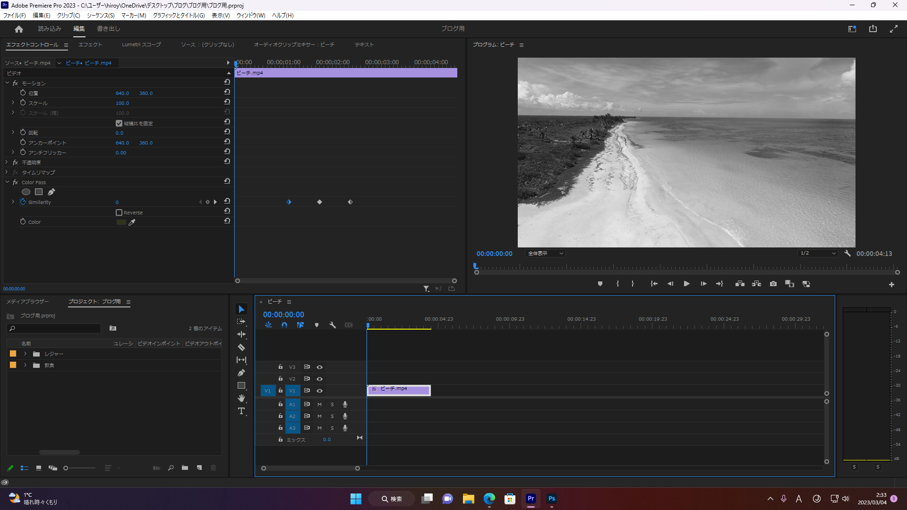The image size is (907, 510).
Task: Select the Razor tool
Action: [241, 347]
